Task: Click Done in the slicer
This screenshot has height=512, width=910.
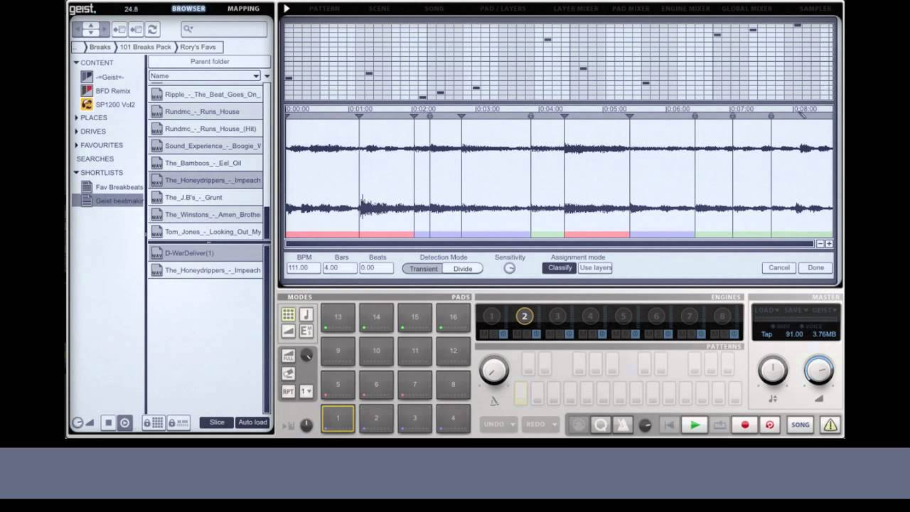Action: [816, 267]
